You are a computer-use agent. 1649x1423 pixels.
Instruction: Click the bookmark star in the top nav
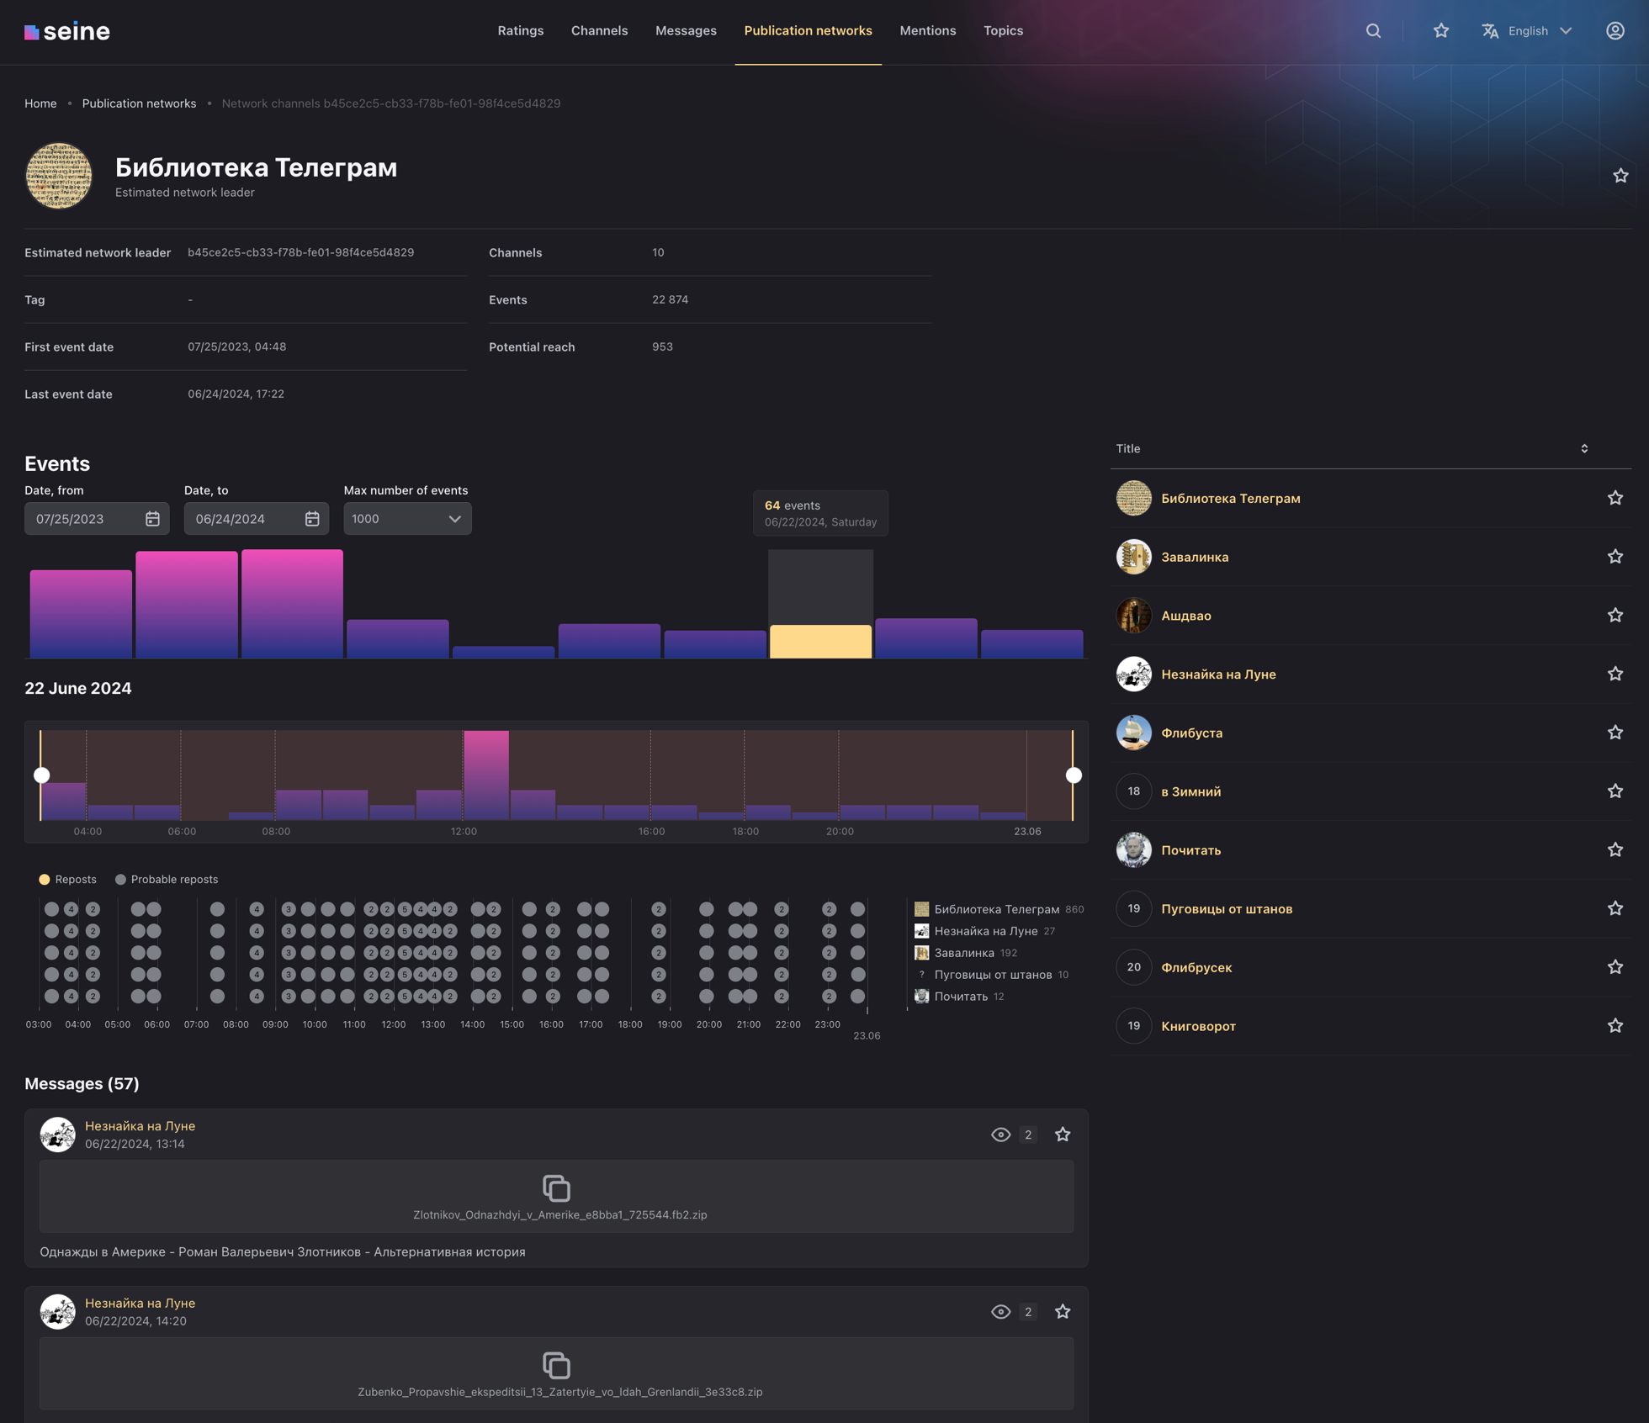pos(1440,31)
